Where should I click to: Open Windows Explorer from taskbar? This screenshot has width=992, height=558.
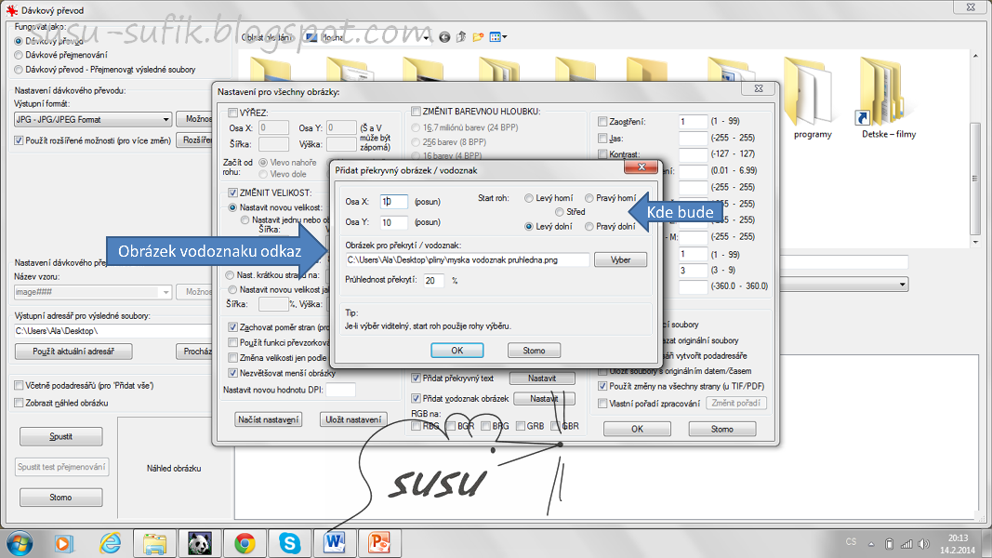click(154, 543)
